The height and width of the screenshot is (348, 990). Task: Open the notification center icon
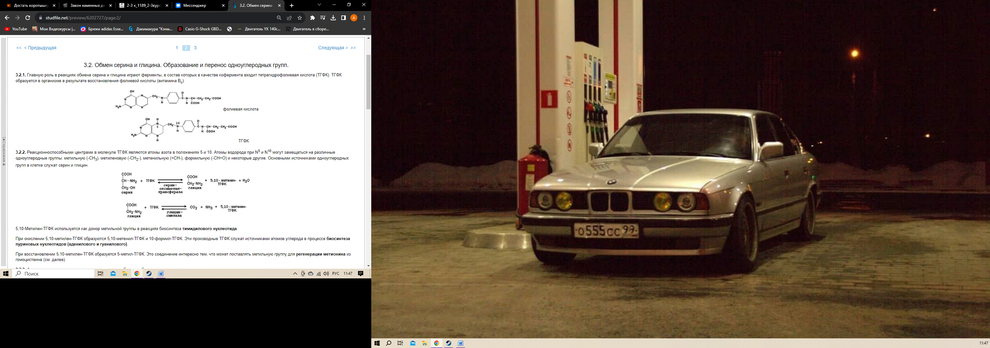[361, 274]
